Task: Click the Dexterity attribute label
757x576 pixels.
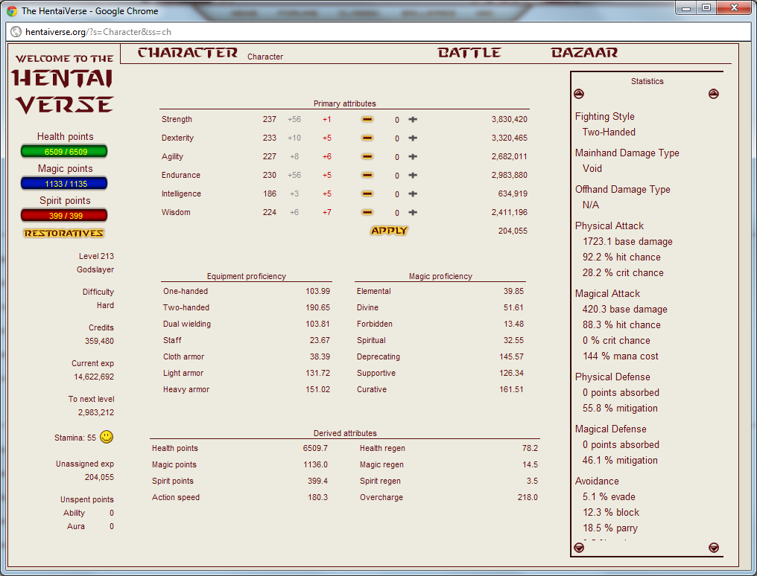Action: click(x=177, y=138)
